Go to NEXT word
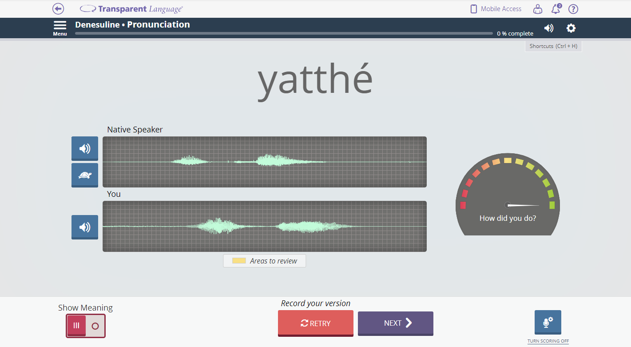 click(396, 323)
